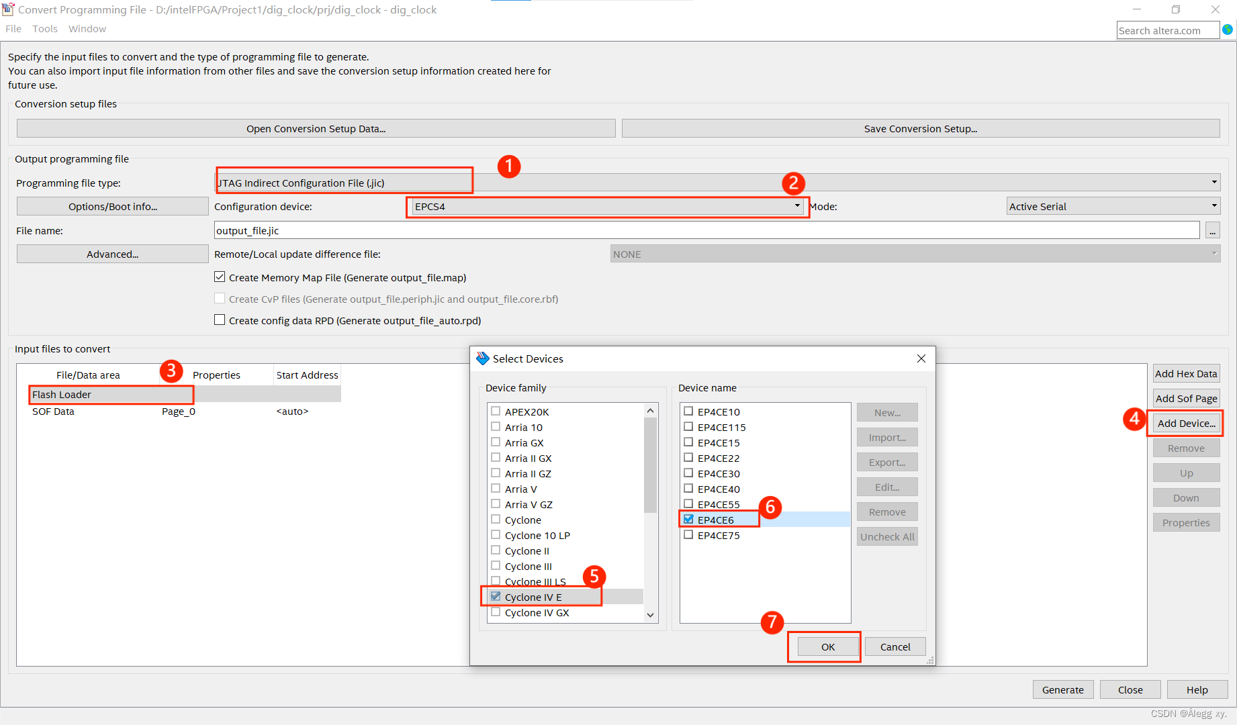Click the Search altera.com field

[1168, 30]
